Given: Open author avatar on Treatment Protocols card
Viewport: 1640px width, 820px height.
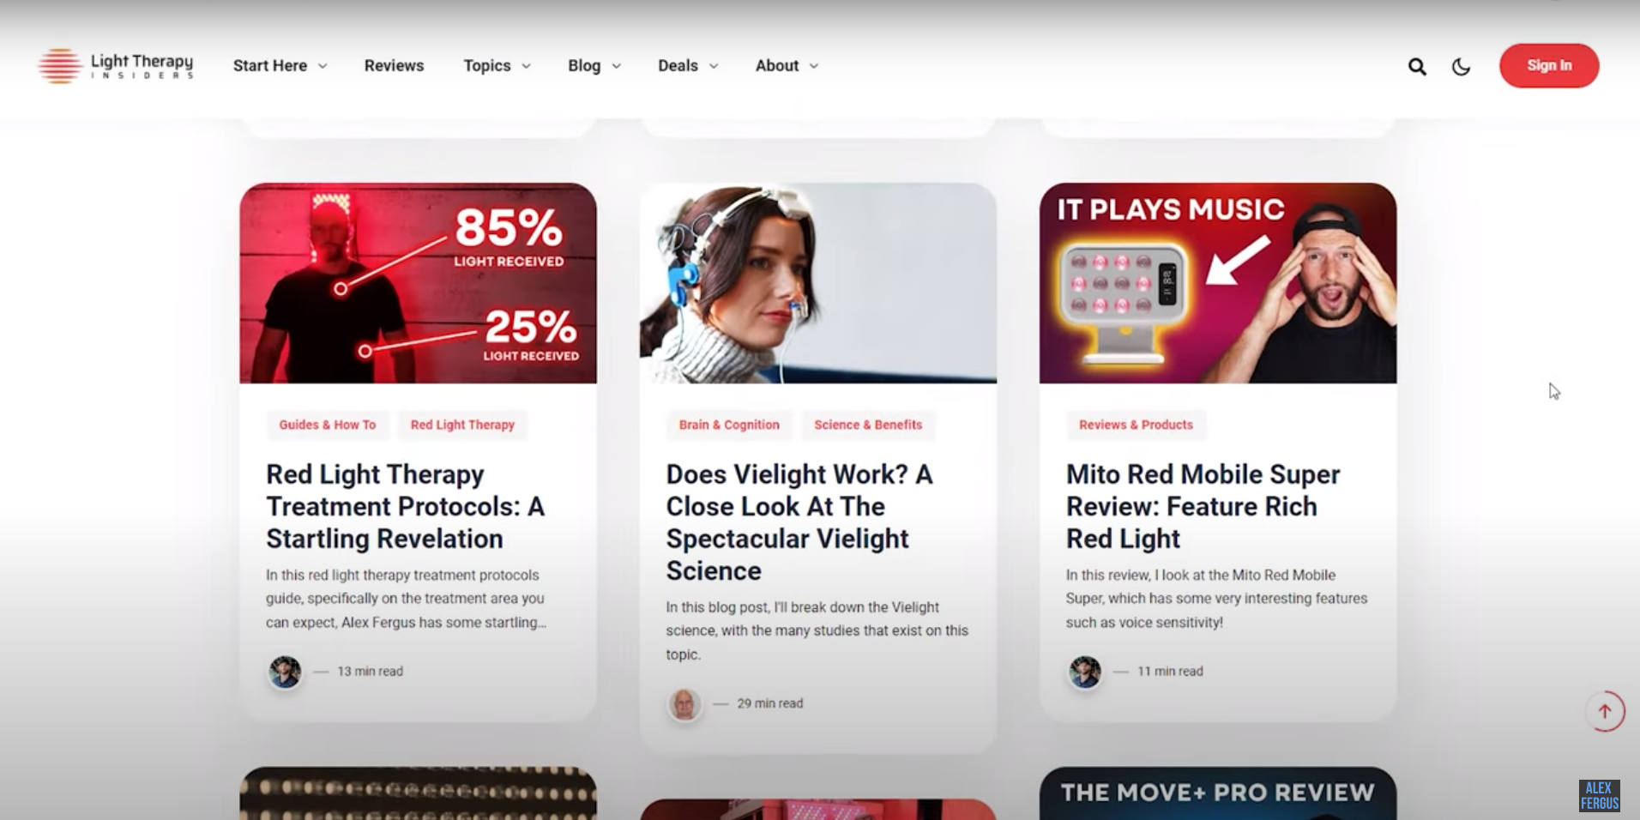Looking at the screenshot, I should tap(285, 672).
